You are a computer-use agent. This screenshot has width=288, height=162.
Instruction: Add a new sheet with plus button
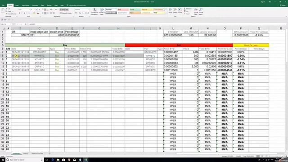tap(49, 153)
